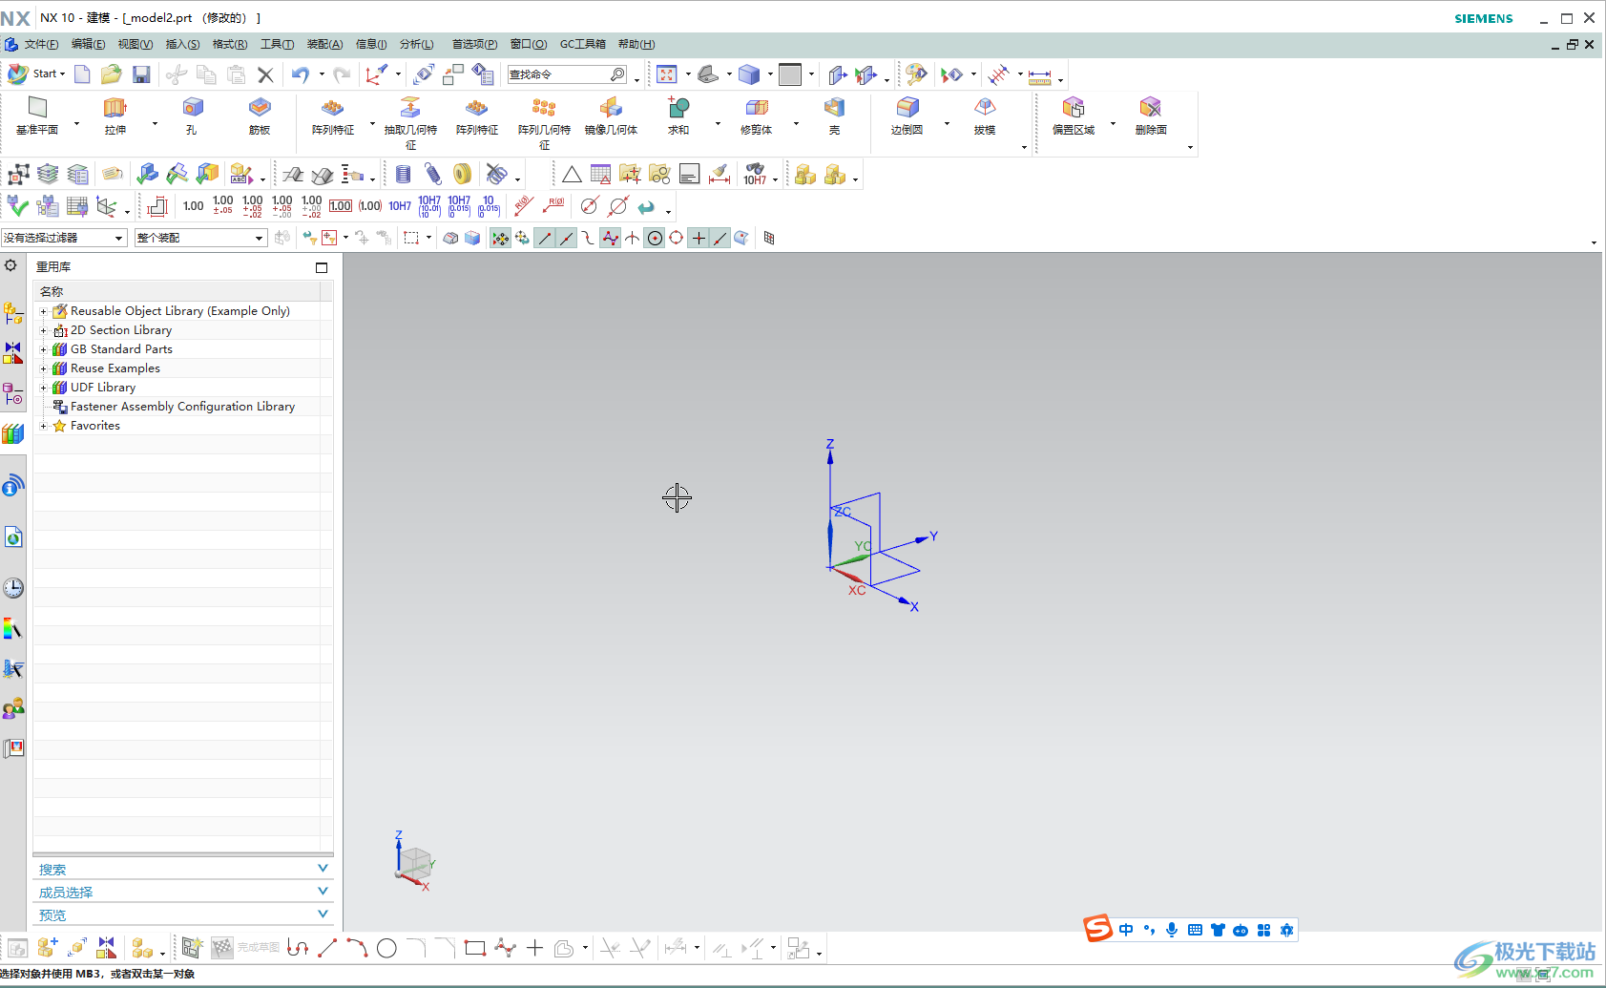
Task: Click the sidebar settings gear icon
Action: pos(10,265)
